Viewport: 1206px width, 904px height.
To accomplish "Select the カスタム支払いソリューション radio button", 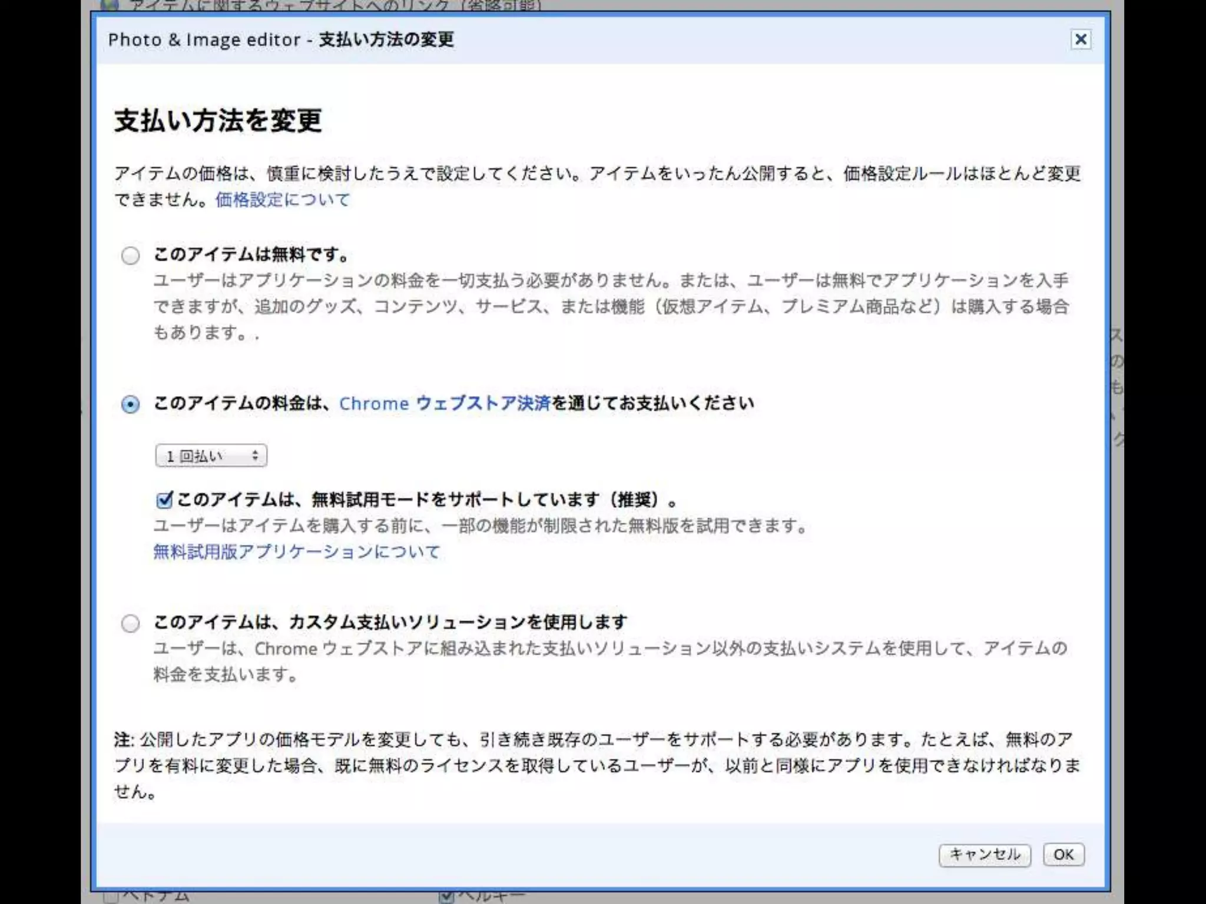I will [x=130, y=623].
